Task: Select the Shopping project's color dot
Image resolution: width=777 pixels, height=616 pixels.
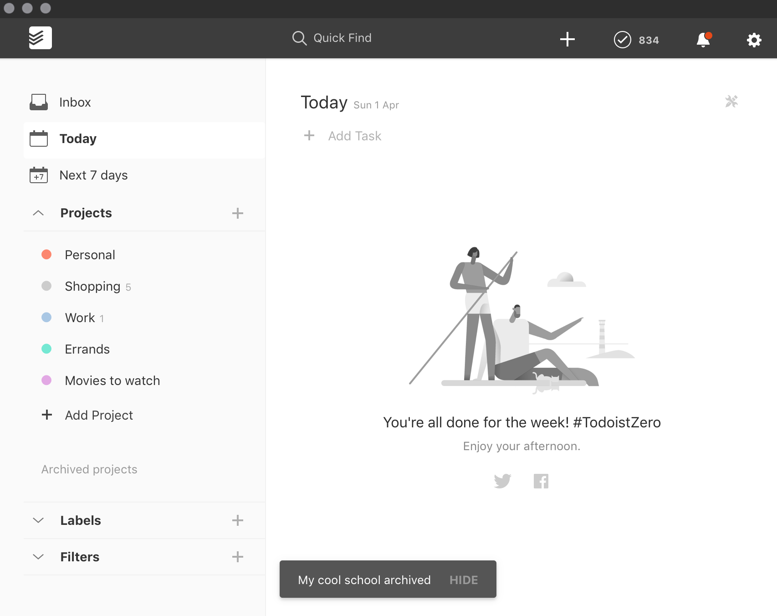Action: click(x=47, y=286)
